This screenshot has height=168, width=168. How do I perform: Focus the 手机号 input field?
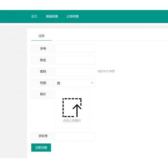point(75,136)
